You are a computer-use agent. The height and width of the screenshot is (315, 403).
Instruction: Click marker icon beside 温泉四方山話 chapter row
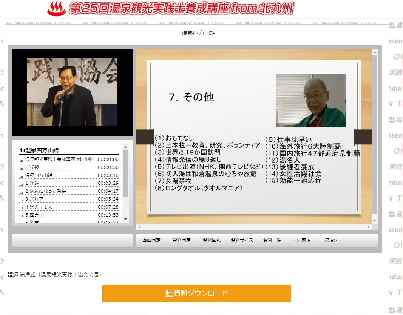click(22, 177)
